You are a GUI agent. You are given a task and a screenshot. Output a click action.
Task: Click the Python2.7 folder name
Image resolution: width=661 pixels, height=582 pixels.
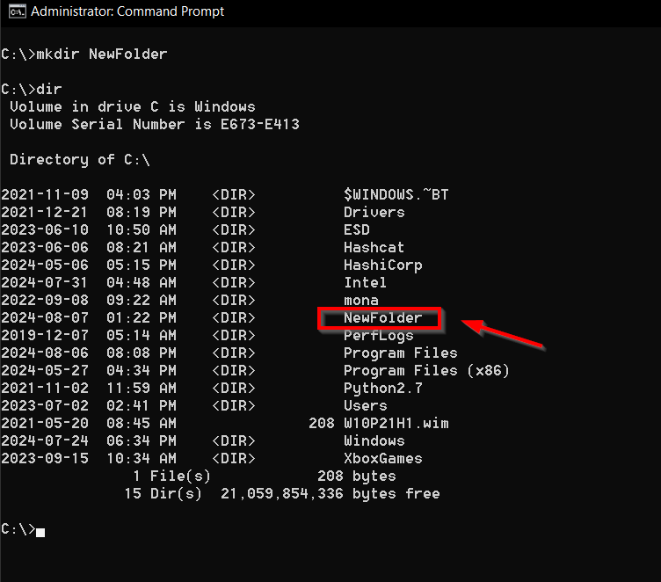pos(382,389)
